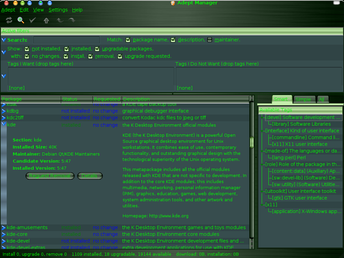Viewport: 344px width, 258px height.
Task: Enable the maintainer match checkbox
Action: tap(210, 40)
